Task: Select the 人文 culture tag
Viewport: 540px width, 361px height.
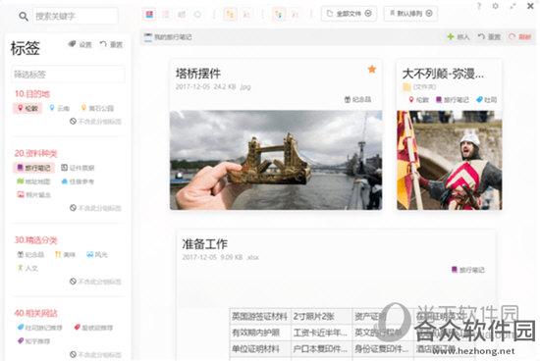Action: [27, 268]
